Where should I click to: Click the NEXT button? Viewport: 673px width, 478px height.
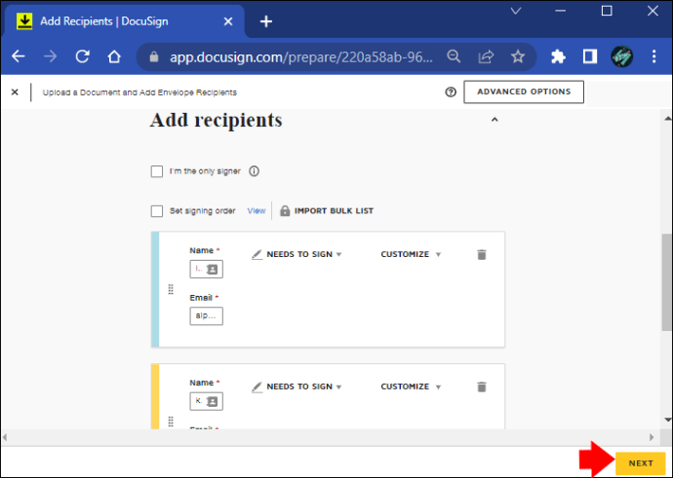(x=641, y=463)
